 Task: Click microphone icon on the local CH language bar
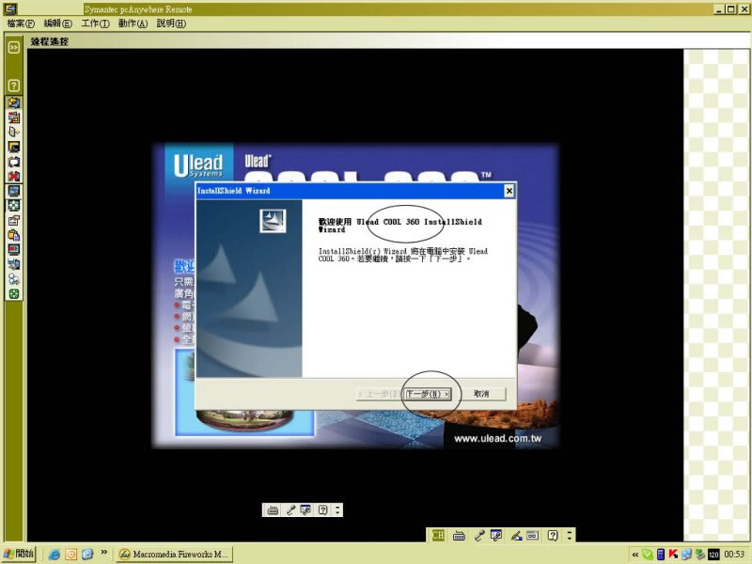coord(478,535)
